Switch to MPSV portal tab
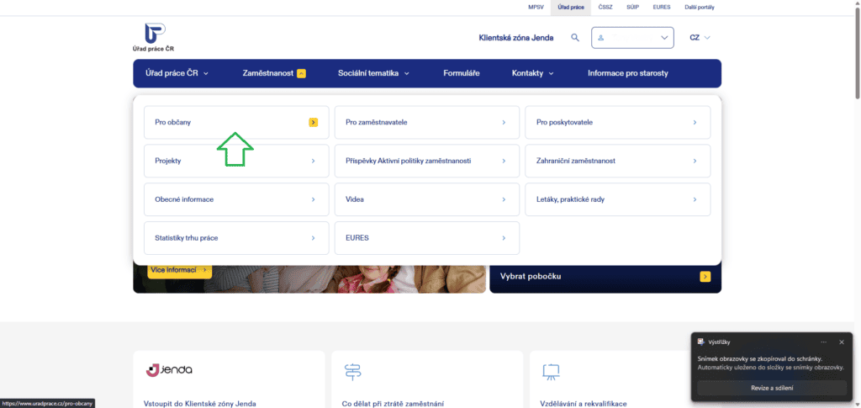This screenshot has width=861, height=408. (x=535, y=7)
